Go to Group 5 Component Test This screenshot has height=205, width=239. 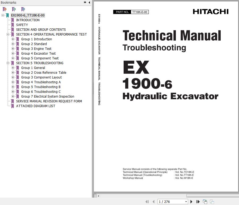[40, 58]
